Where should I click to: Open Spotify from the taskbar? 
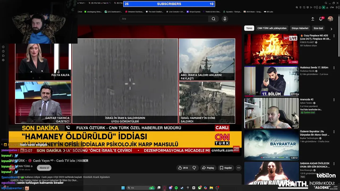[176, 188]
